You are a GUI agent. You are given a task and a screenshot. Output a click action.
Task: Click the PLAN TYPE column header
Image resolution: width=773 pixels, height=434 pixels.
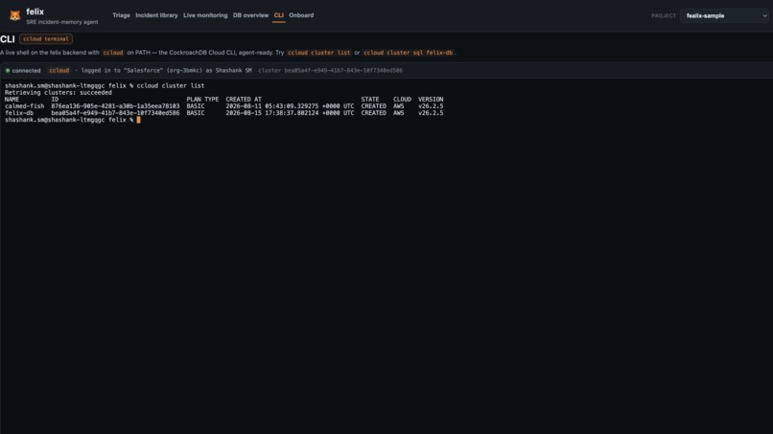[x=202, y=99]
